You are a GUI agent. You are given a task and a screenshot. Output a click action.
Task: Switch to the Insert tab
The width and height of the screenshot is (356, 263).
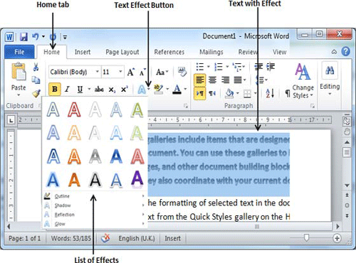[x=83, y=52]
